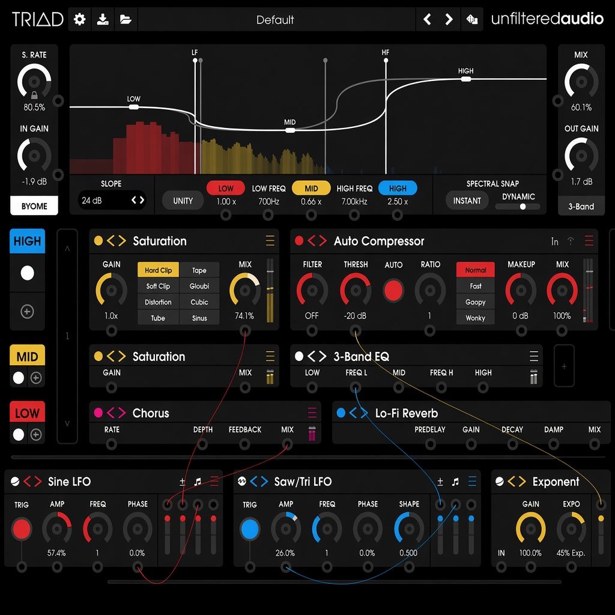Go to previous preset arrow
This screenshot has height=615, width=615.
(x=428, y=19)
